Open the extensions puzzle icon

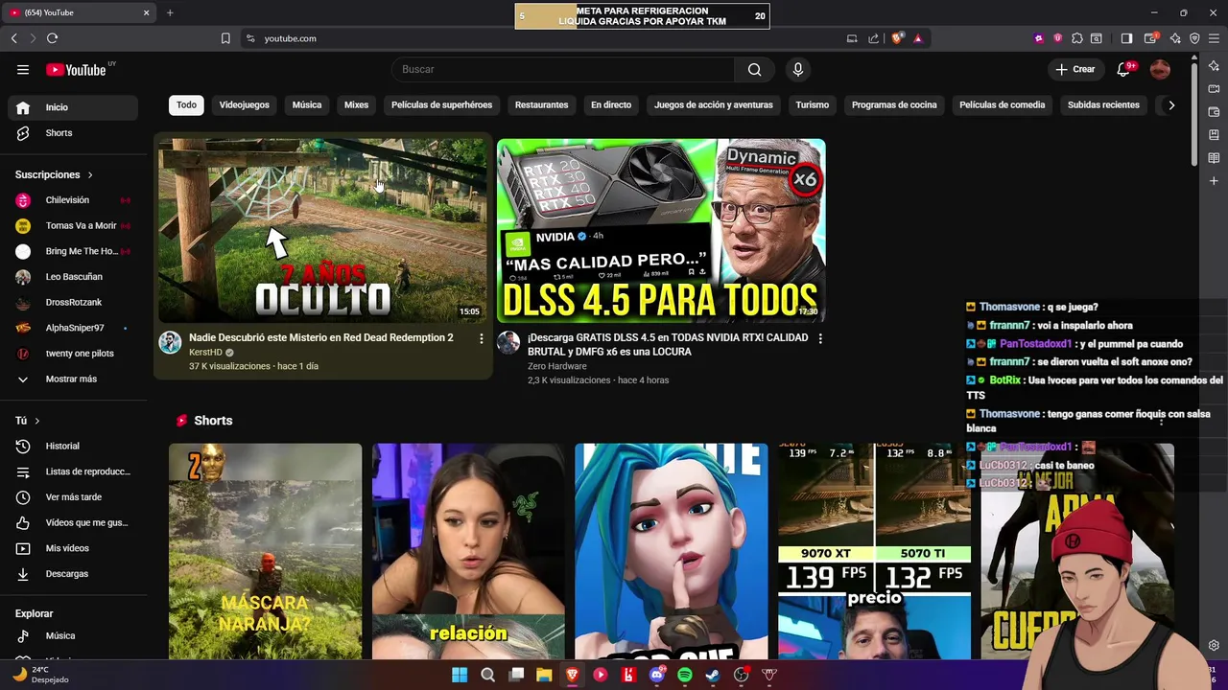click(1077, 38)
